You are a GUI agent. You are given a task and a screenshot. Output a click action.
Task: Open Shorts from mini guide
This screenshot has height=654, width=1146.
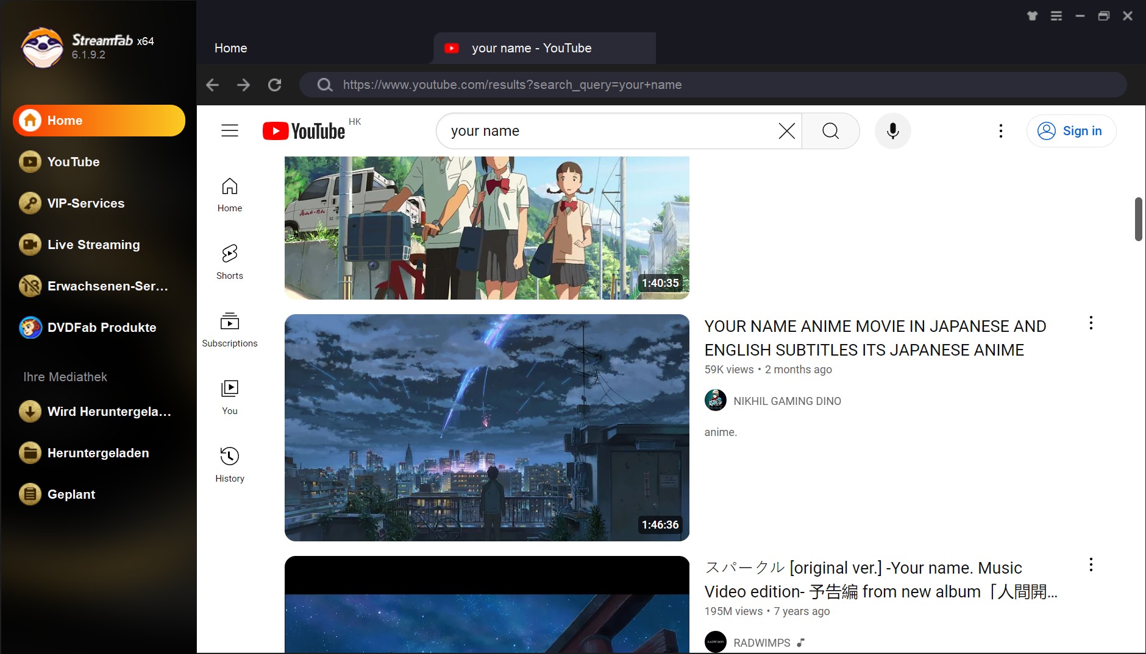(x=230, y=262)
